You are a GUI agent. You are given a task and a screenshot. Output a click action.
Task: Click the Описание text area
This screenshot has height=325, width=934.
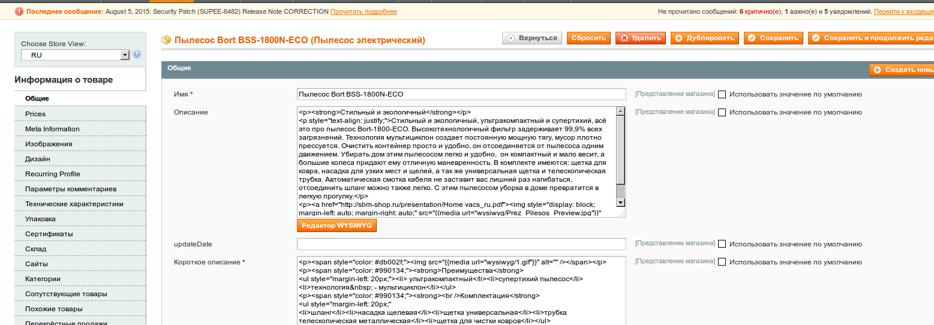pyautogui.click(x=461, y=162)
